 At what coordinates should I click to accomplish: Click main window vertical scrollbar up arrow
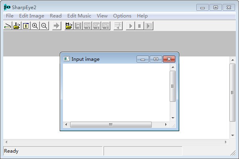(233, 60)
